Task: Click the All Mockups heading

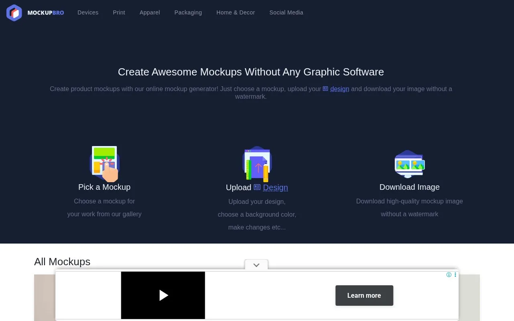Action: [62, 262]
